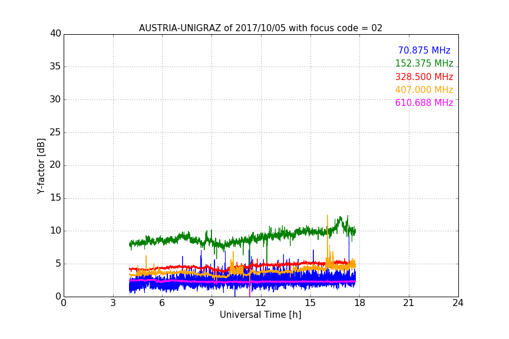Click the 20 tick on Y axis
Image resolution: width=509 pixels, height=339 pixels.
[55, 165]
